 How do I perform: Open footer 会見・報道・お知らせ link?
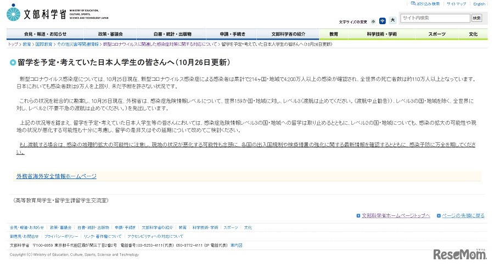coord(27,227)
